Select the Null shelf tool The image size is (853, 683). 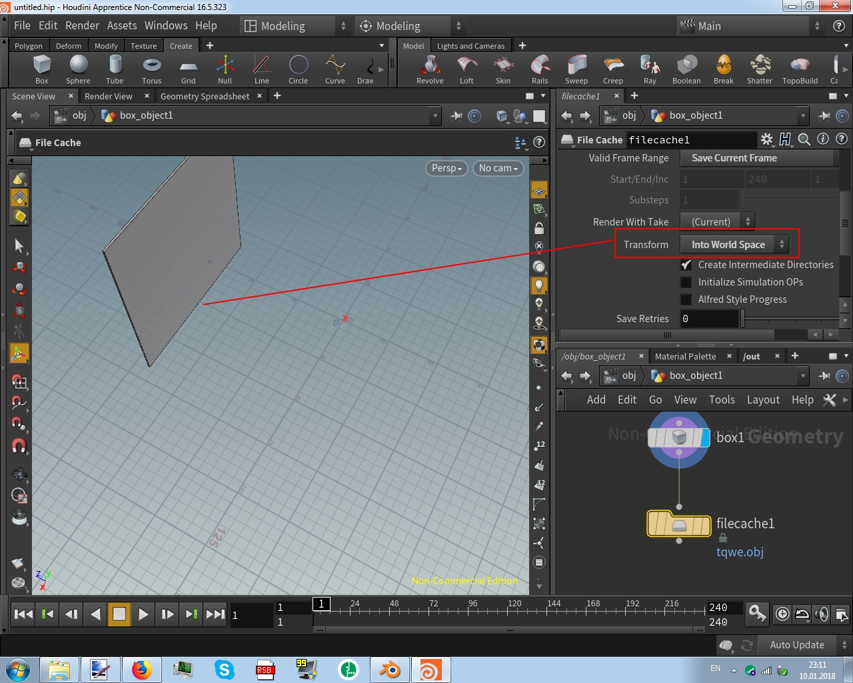click(225, 70)
